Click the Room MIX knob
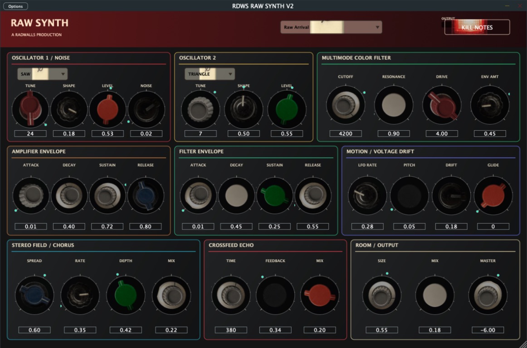 click(x=435, y=295)
